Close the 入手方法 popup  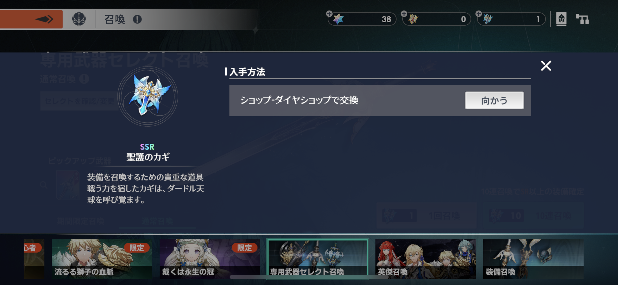[x=546, y=66]
